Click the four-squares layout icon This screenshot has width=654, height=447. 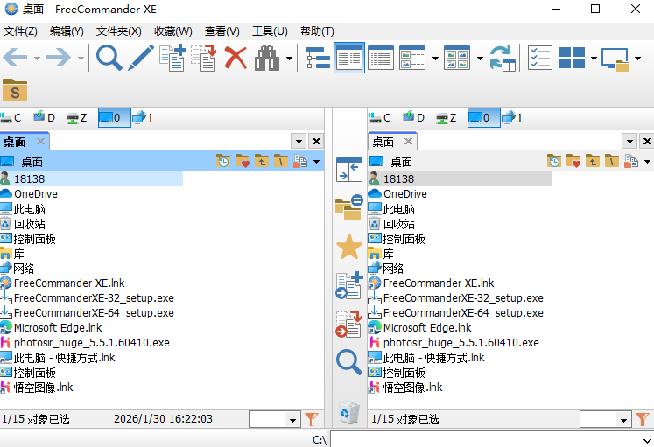[572, 58]
